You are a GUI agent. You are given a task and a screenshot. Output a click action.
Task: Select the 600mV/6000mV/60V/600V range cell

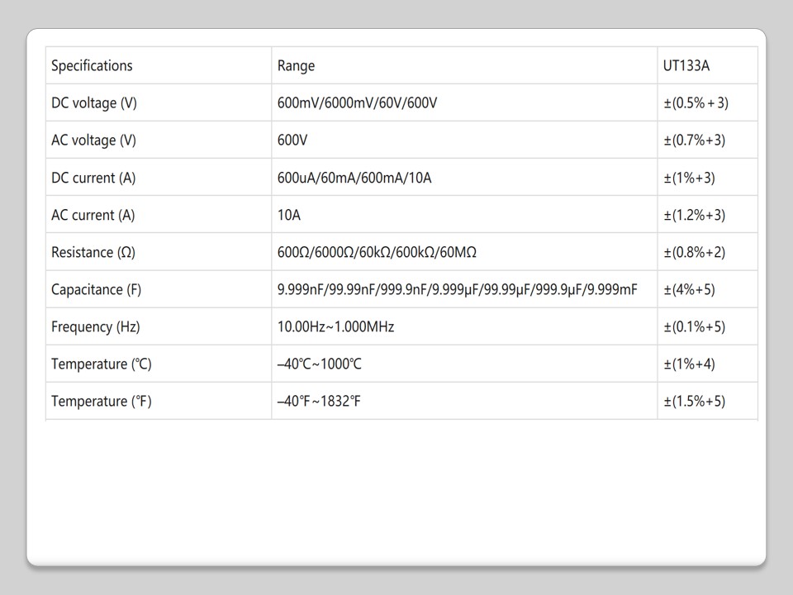pos(357,103)
